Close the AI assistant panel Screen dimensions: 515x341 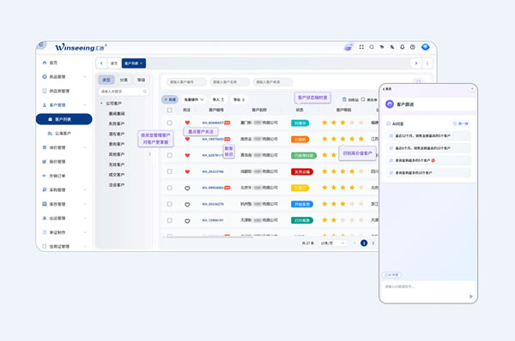(x=472, y=89)
